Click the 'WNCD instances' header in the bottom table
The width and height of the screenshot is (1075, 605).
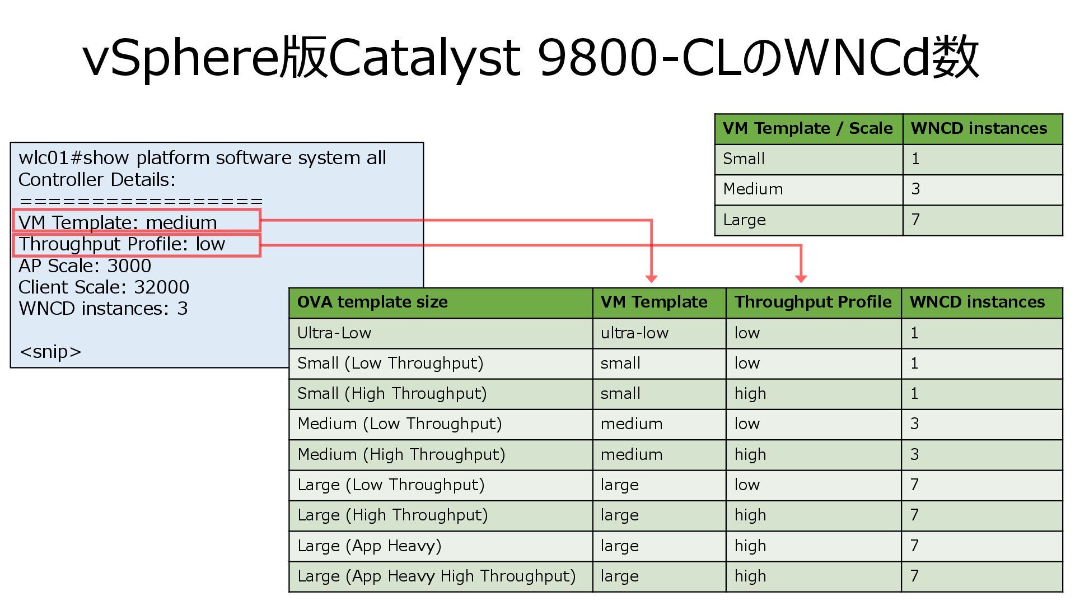click(x=977, y=302)
